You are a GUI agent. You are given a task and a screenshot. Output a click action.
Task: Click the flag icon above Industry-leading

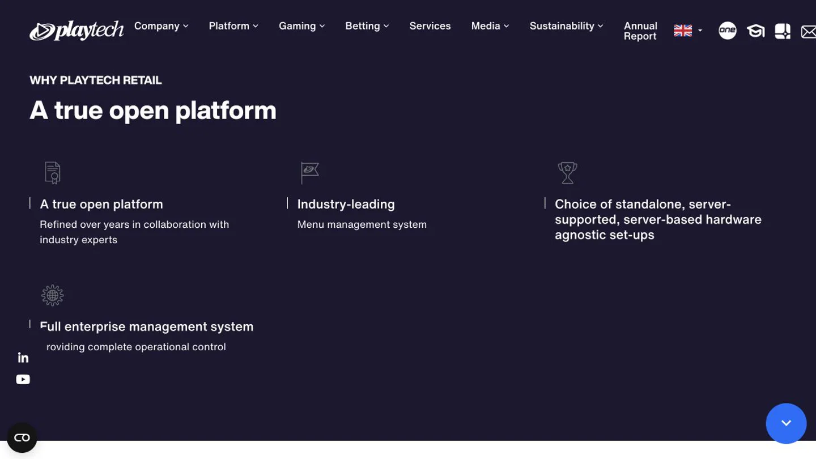(x=309, y=173)
